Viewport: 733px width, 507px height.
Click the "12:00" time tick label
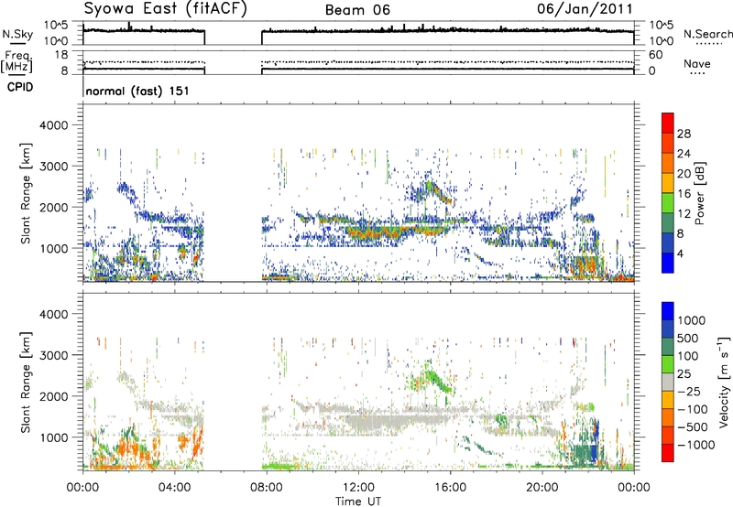pyautogui.click(x=358, y=488)
